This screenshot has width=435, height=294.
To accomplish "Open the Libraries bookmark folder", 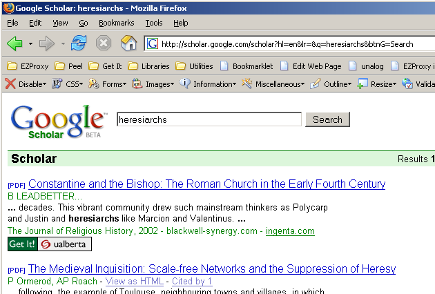I will pyautogui.click(x=149, y=66).
